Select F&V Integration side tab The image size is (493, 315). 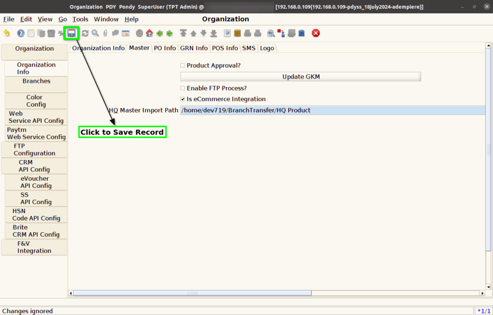pos(35,247)
